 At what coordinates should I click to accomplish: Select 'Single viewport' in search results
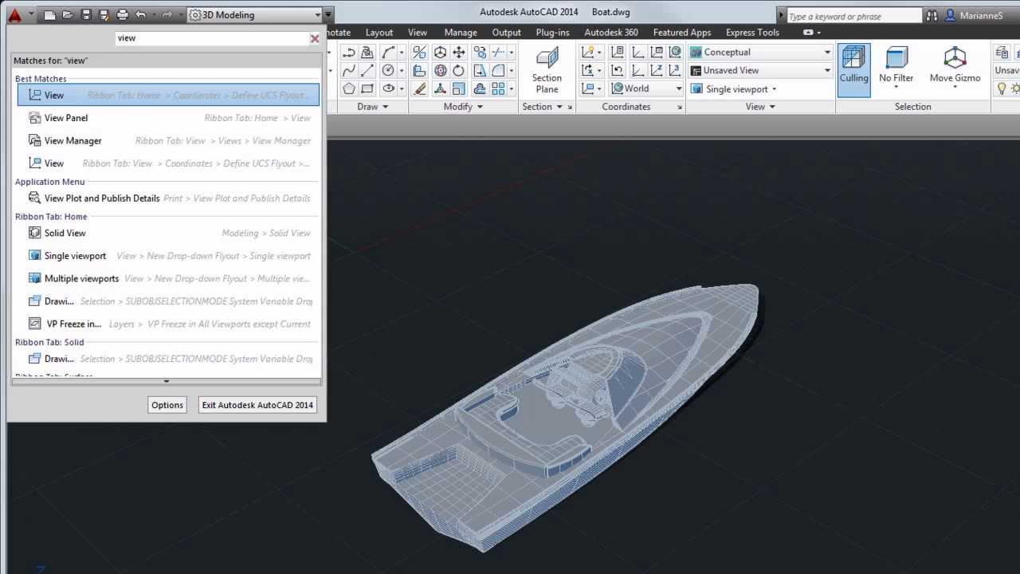pyautogui.click(x=168, y=256)
